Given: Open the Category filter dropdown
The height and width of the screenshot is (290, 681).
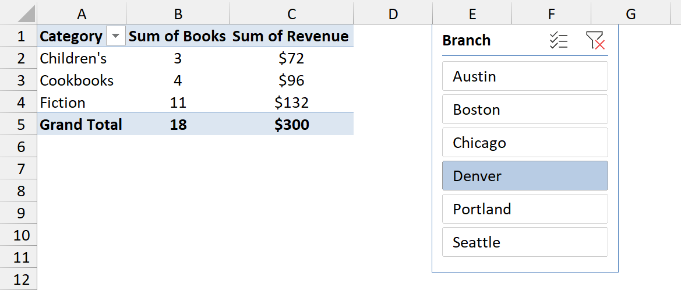Looking at the screenshot, I should coord(115,37).
